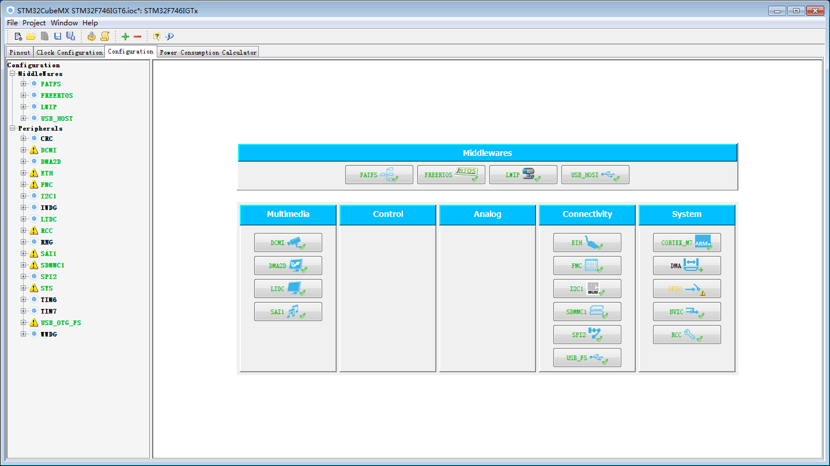Click the red minus toolbar icon
This screenshot has height=466, width=830.
(x=137, y=36)
